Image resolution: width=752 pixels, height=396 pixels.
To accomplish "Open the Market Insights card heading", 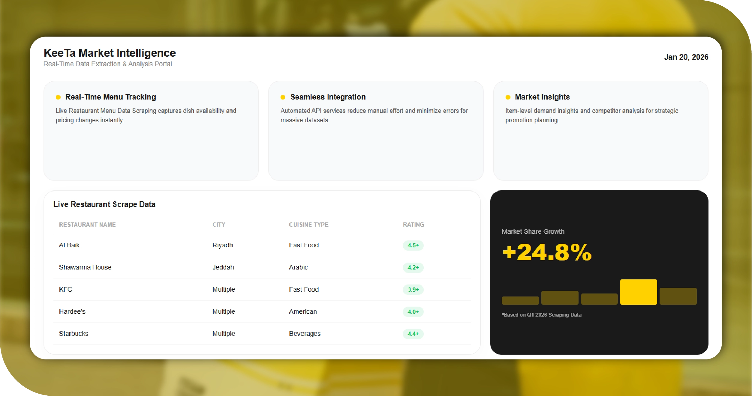I will (x=542, y=97).
